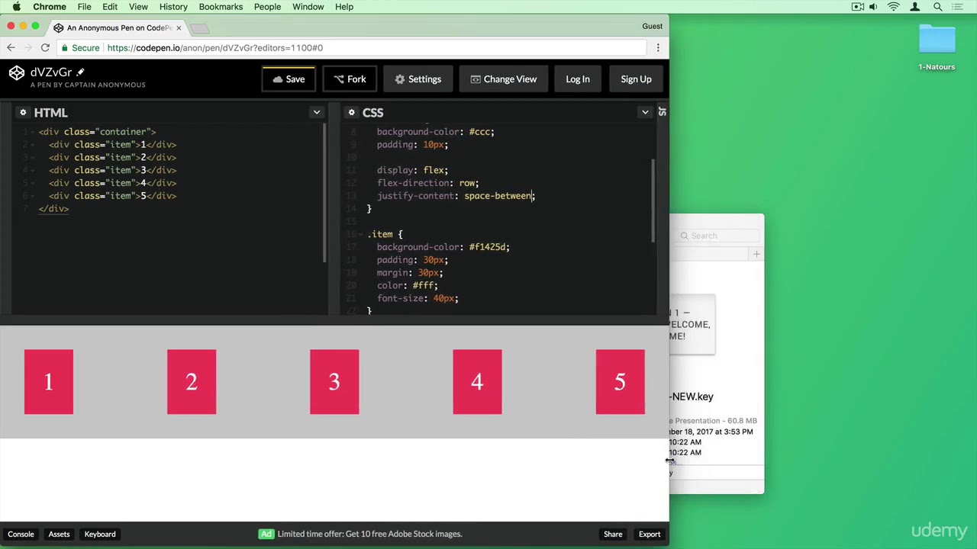The image size is (977, 549).
Task: Edit pen title using pencil icon
Action: (x=80, y=72)
